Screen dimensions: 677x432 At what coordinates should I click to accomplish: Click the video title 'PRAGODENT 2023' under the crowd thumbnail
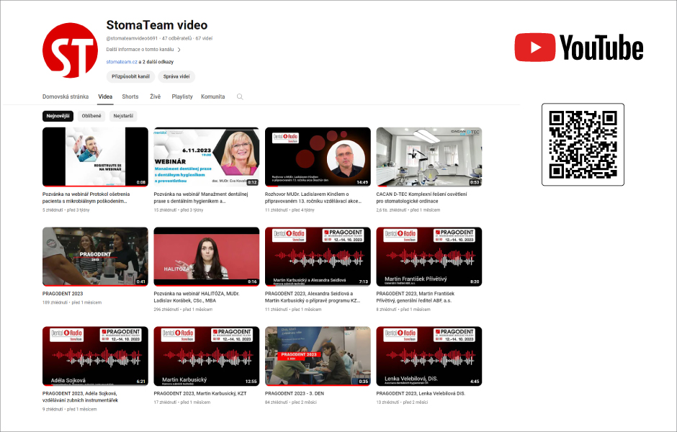[x=63, y=294]
